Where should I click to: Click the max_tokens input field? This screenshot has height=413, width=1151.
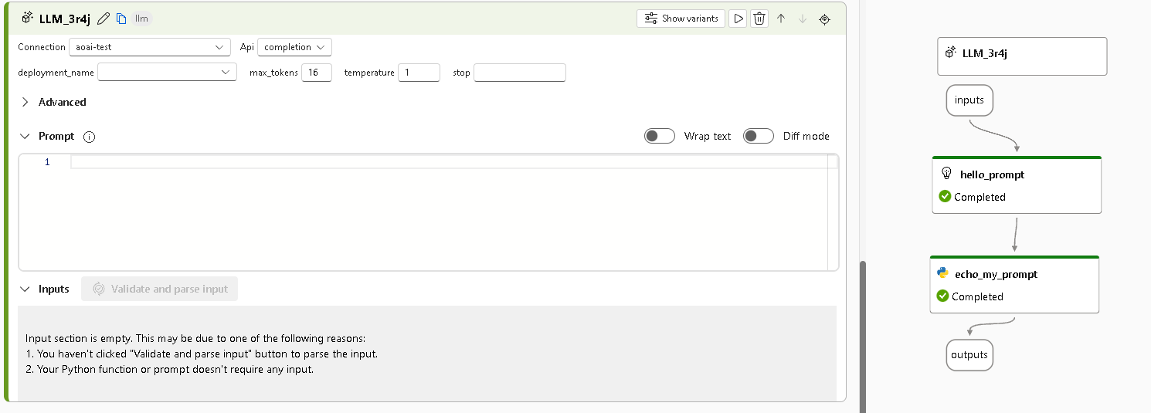(x=316, y=73)
